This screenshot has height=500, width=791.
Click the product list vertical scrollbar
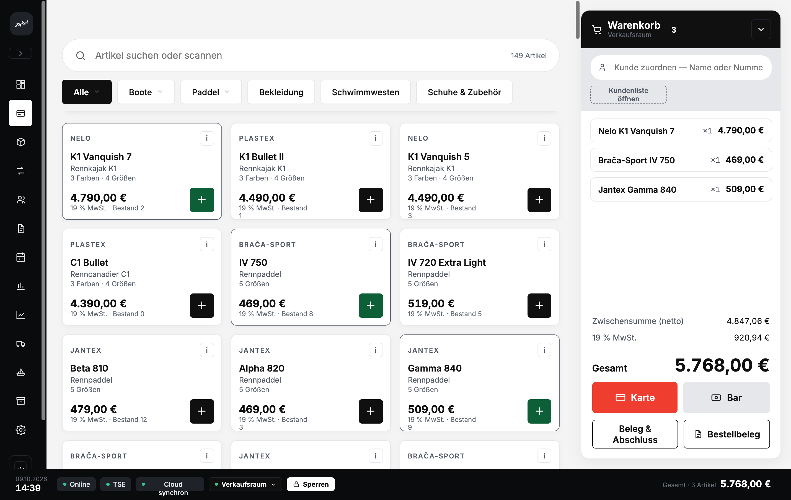point(578,20)
